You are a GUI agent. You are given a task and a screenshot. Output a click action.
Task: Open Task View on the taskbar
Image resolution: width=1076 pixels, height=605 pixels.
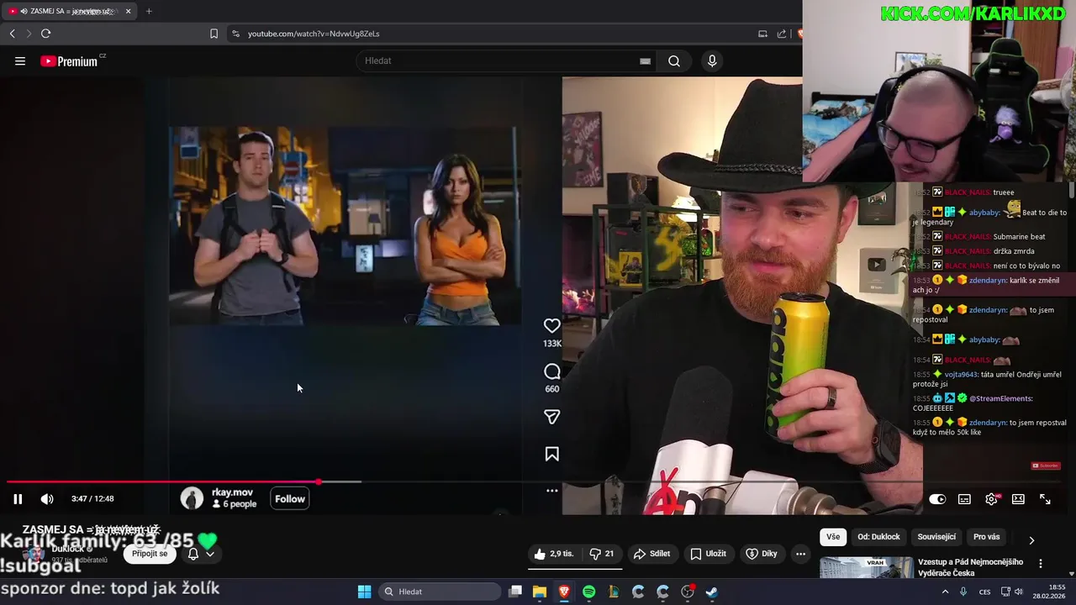click(515, 592)
